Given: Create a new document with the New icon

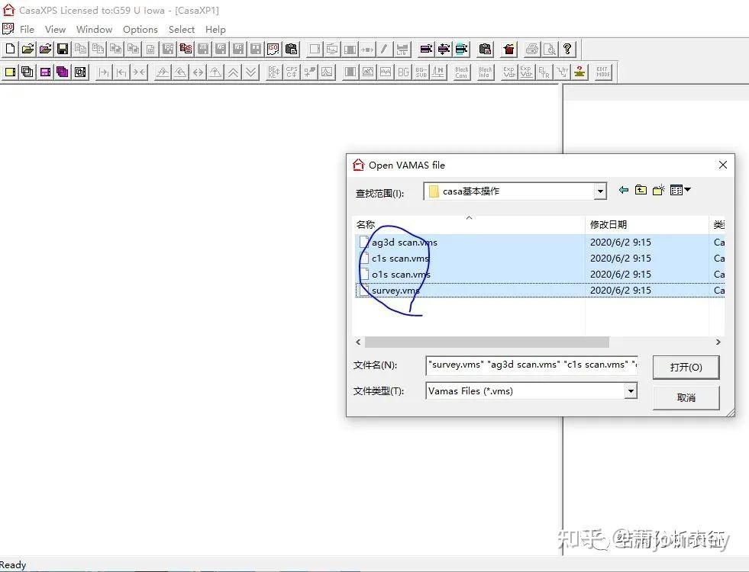Looking at the screenshot, I should (11, 49).
